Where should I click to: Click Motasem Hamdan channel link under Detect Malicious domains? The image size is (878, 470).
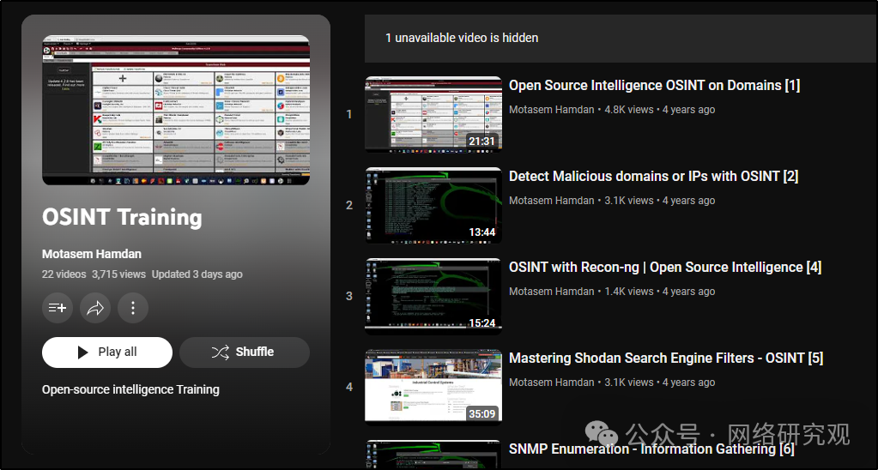[x=552, y=201]
